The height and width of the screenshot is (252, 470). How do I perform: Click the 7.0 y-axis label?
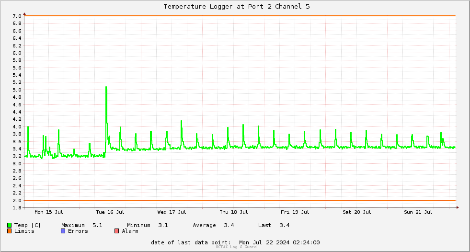(17, 16)
